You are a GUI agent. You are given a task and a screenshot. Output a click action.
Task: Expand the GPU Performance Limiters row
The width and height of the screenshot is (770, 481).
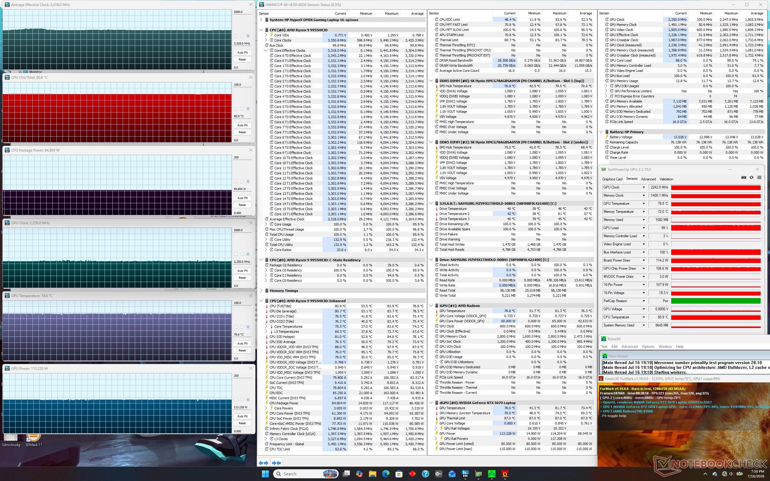click(x=606, y=91)
